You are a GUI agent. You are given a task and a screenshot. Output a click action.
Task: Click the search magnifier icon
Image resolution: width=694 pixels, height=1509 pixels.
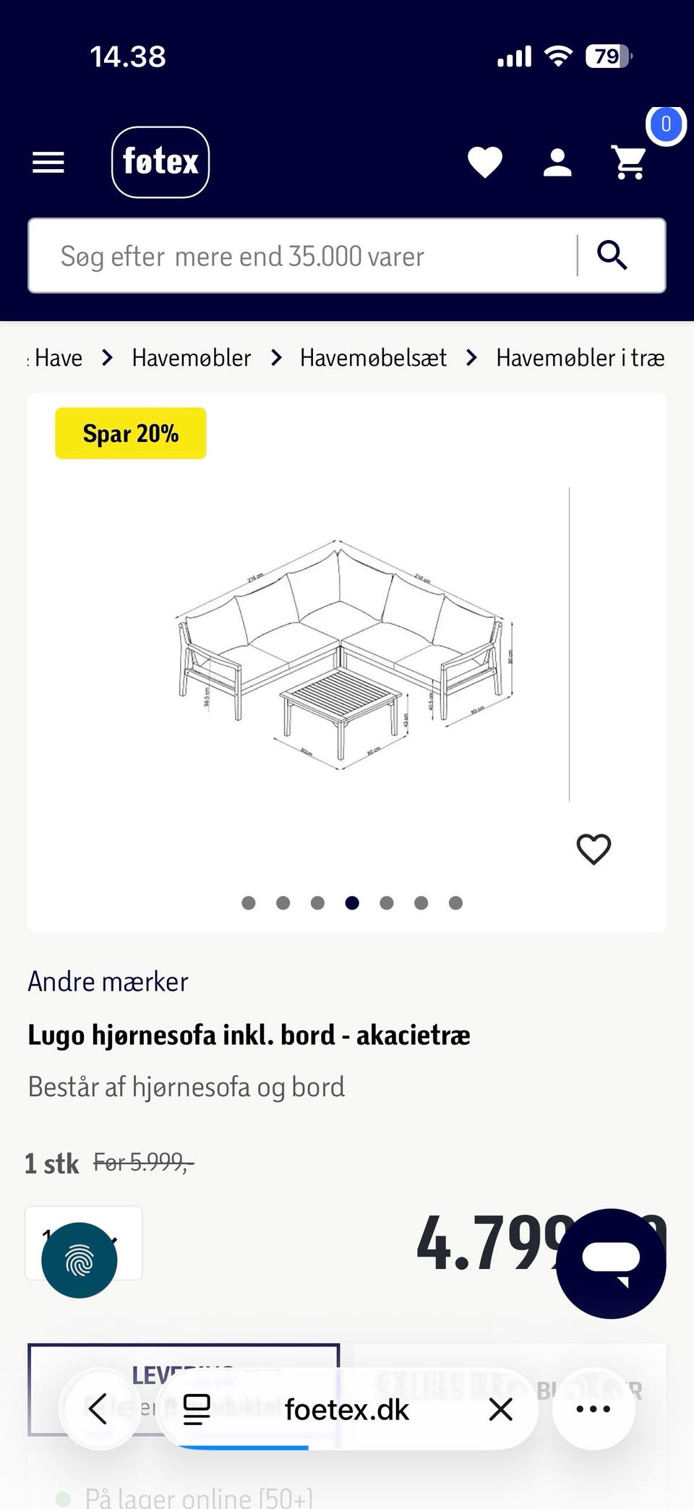click(612, 255)
